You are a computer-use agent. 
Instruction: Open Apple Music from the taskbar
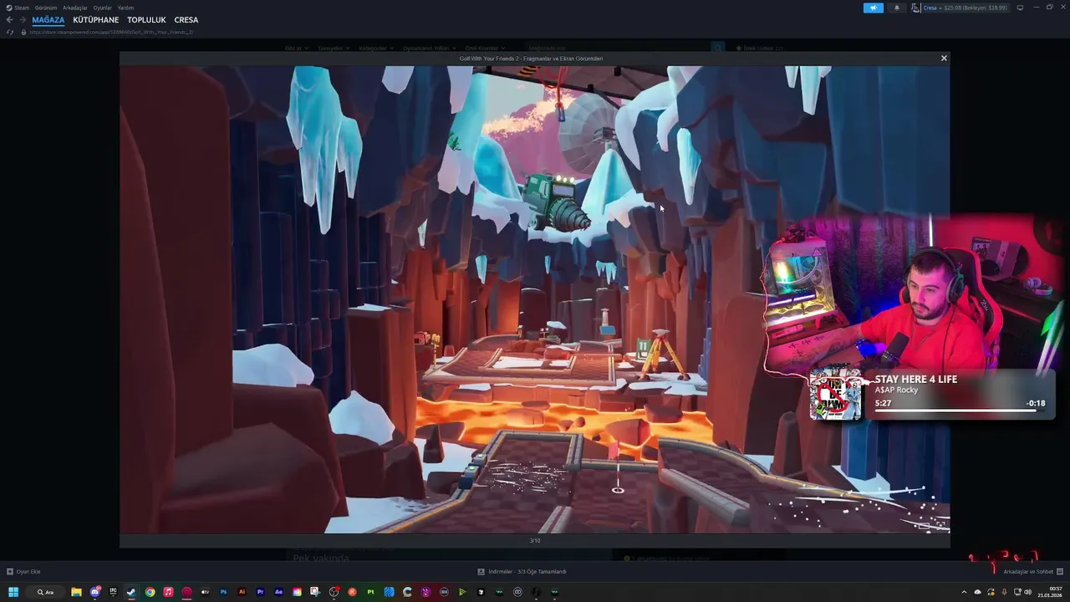tap(168, 592)
